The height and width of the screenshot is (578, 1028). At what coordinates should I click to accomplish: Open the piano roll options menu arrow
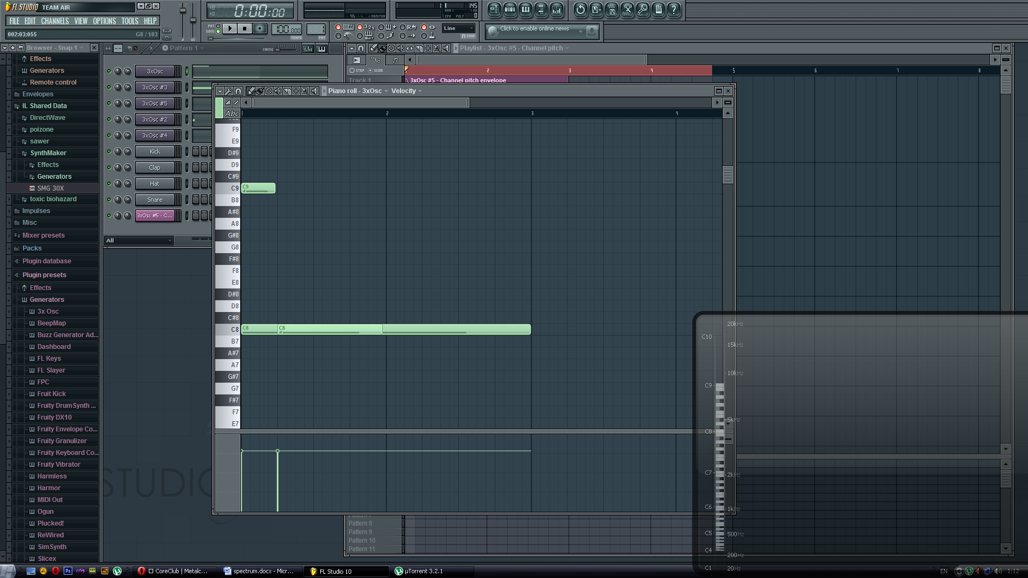tap(220, 91)
